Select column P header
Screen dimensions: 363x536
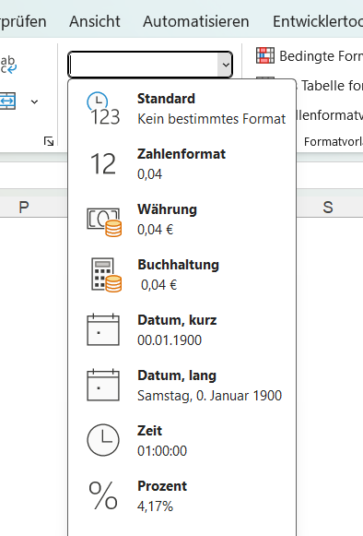point(24,207)
